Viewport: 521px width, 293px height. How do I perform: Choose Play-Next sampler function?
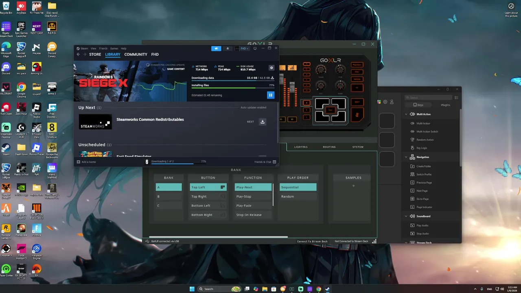253,187
